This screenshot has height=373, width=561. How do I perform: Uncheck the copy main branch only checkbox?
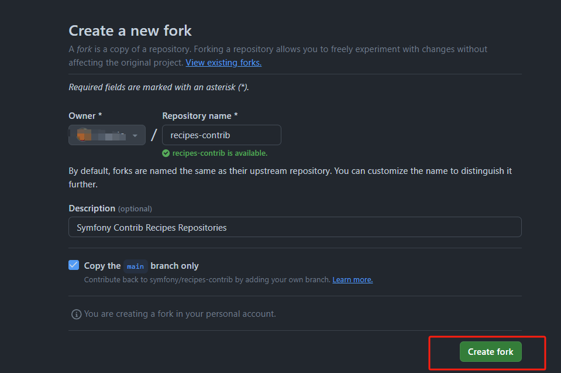click(x=74, y=265)
